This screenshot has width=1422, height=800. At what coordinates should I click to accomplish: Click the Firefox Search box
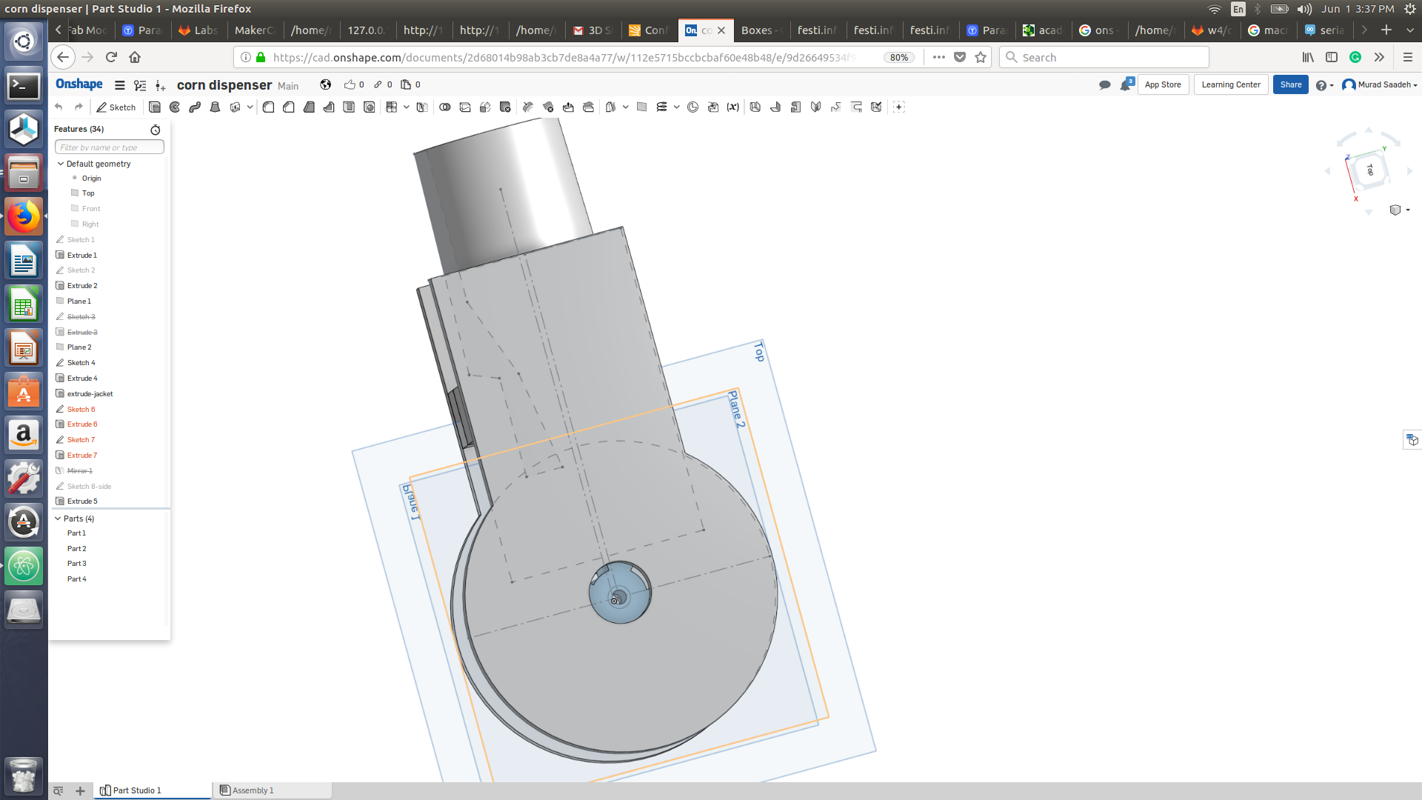click(1104, 57)
